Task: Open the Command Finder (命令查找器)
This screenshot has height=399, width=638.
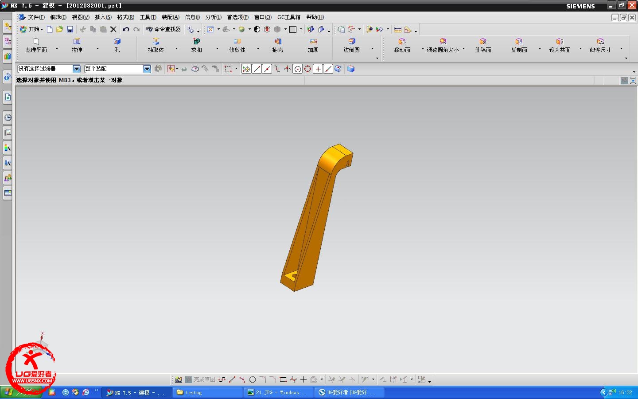Action: point(163,29)
